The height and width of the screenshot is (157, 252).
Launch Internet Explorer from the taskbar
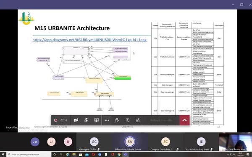pyautogui.click(x=68, y=154)
